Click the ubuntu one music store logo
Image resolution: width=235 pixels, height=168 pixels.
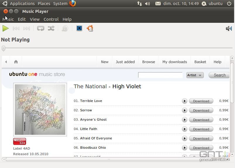tap(37, 74)
